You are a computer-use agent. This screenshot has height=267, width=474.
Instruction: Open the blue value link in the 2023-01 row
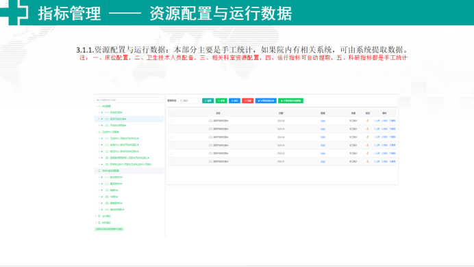pyautogui.click(x=323, y=162)
